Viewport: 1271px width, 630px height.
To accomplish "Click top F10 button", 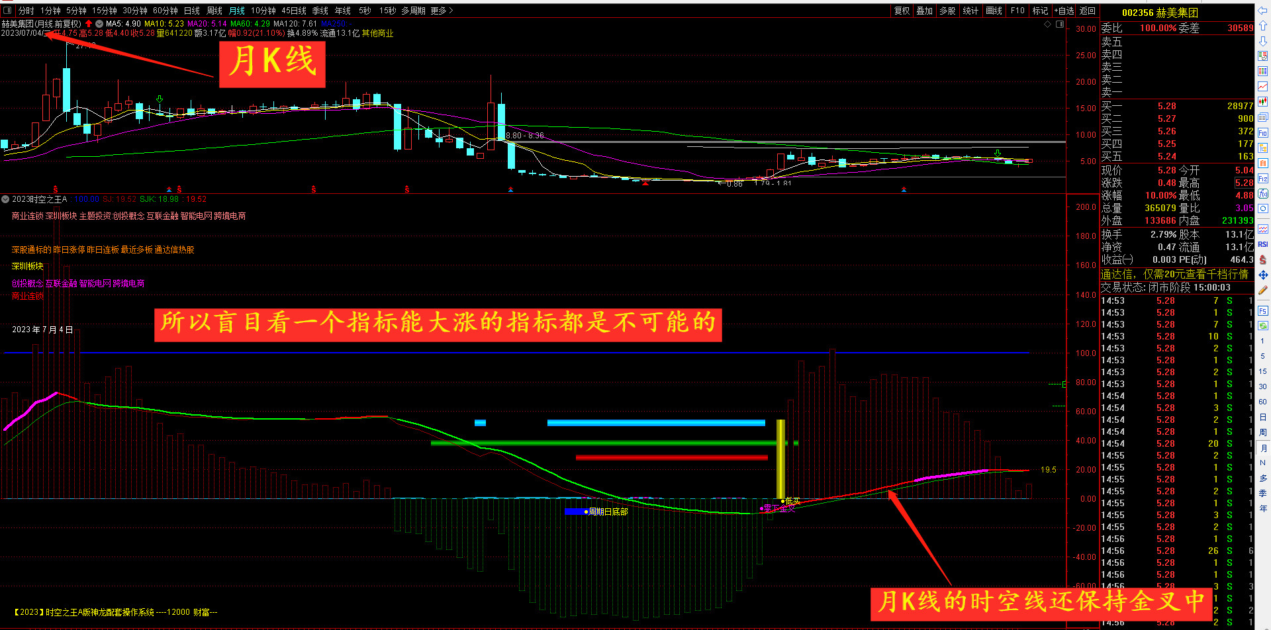I will click(x=1017, y=11).
